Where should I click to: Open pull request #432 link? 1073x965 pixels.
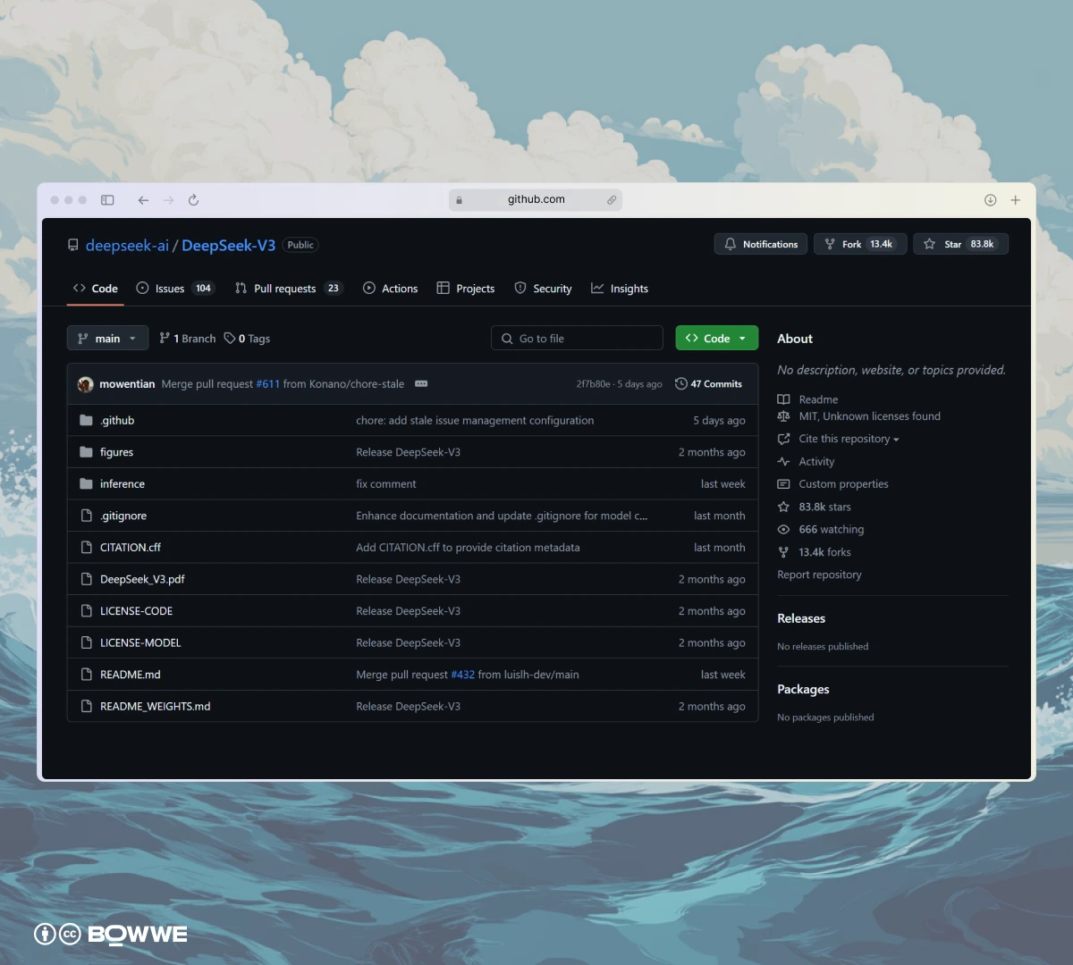tap(463, 675)
